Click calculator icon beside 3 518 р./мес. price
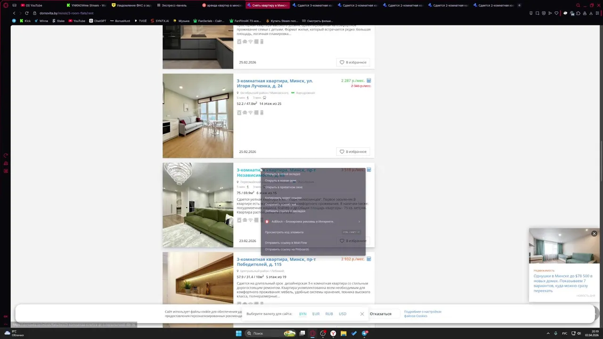 [369, 169]
